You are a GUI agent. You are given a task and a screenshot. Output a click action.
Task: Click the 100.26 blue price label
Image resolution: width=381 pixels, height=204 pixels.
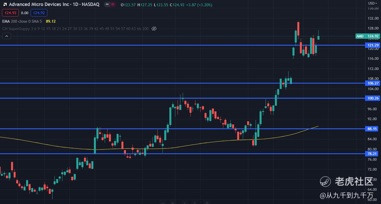373,98
